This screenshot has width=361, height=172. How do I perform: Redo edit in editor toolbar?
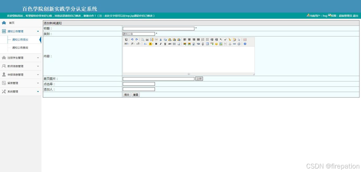137,39
